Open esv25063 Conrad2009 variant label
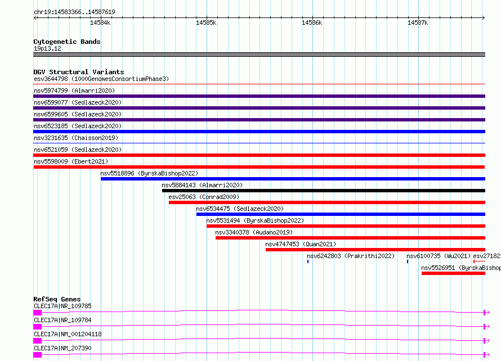Image resolution: width=501 pixels, height=361 pixels. [204, 197]
